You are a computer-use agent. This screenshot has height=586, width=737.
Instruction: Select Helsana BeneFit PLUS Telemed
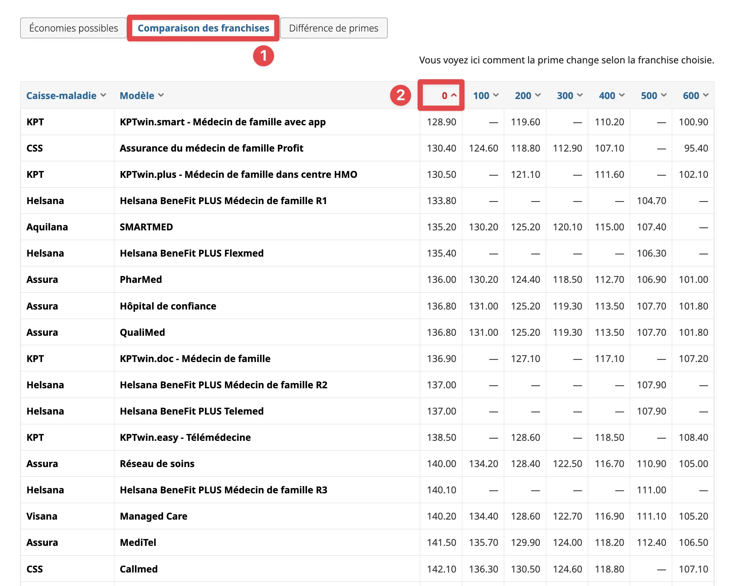(192, 411)
